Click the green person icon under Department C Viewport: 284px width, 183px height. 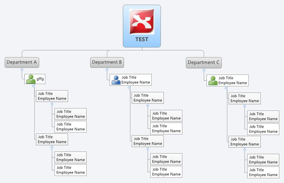[213, 80]
